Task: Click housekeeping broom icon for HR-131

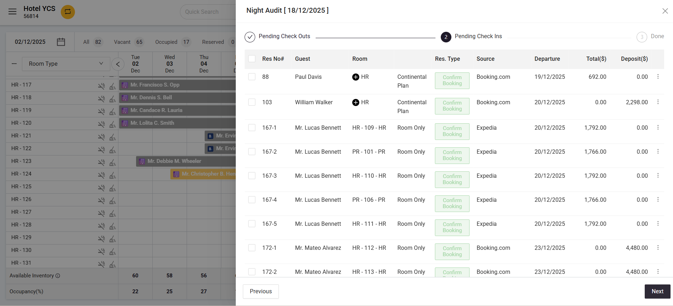Action: click(112, 264)
